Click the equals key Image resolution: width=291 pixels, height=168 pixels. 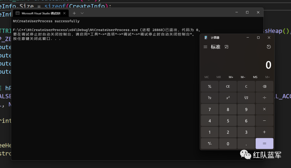(265, 143)
